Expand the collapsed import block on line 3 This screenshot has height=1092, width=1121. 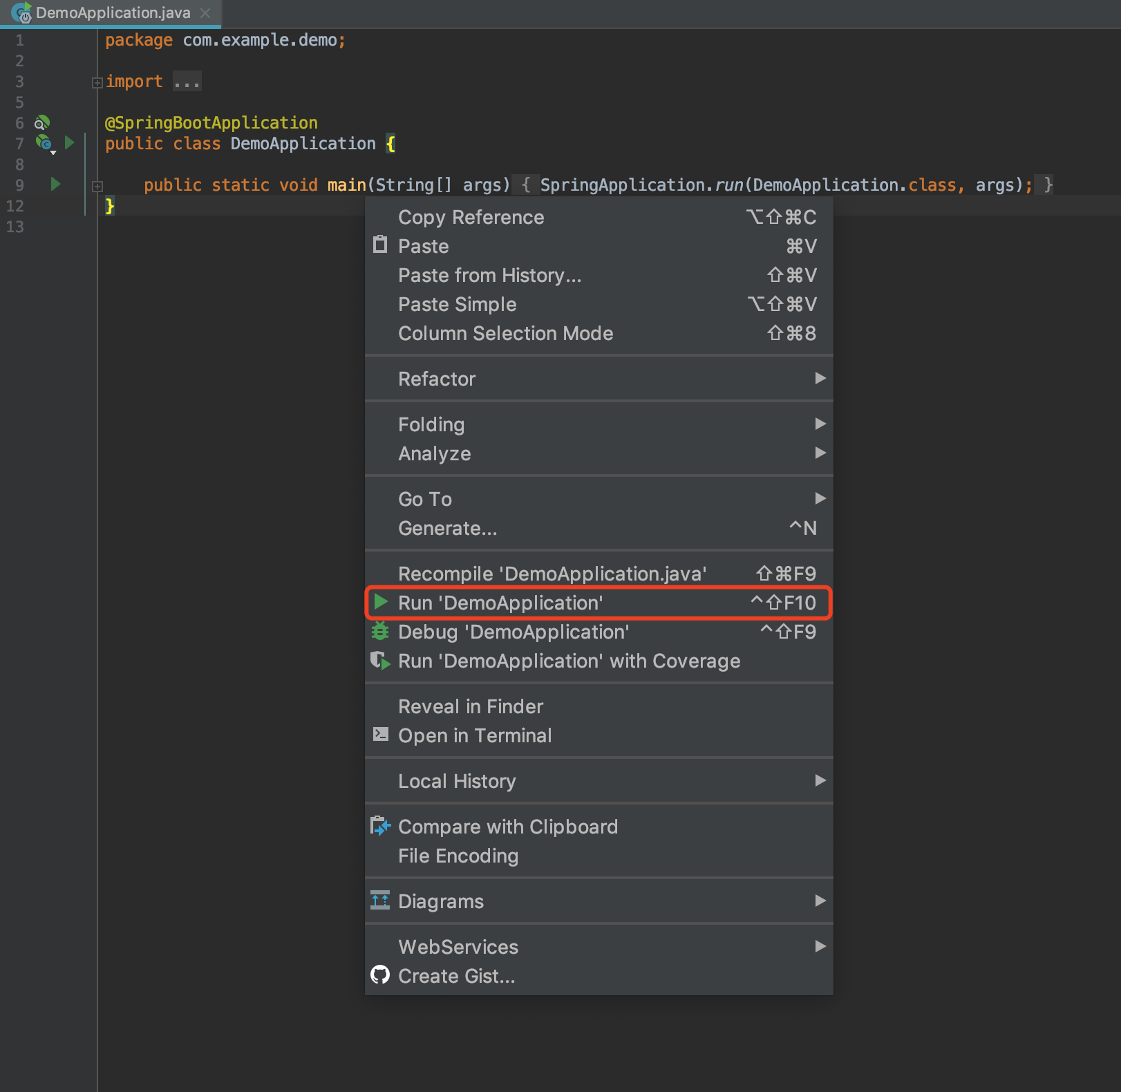[97, 82]
